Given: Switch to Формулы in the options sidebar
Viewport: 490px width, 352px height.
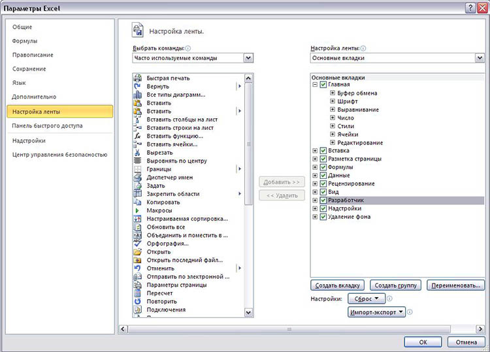Looking at the screenshot, I should pyautogui.click(x=25, y=41).
